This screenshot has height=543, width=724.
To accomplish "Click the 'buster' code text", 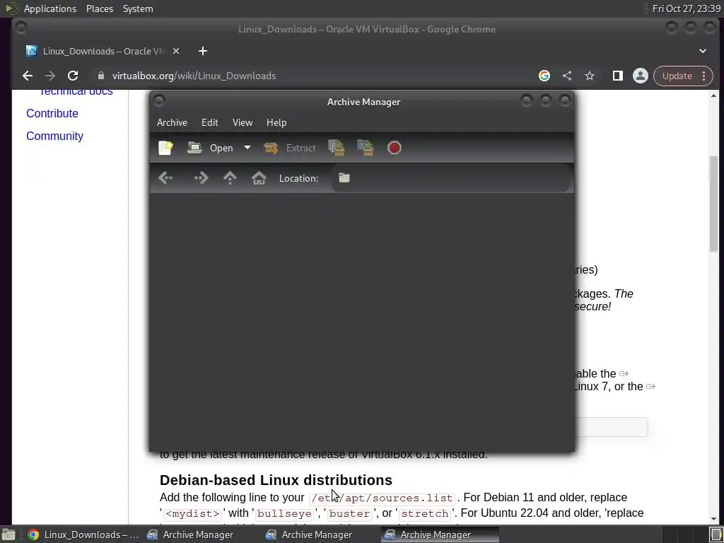I will point(349,514).
